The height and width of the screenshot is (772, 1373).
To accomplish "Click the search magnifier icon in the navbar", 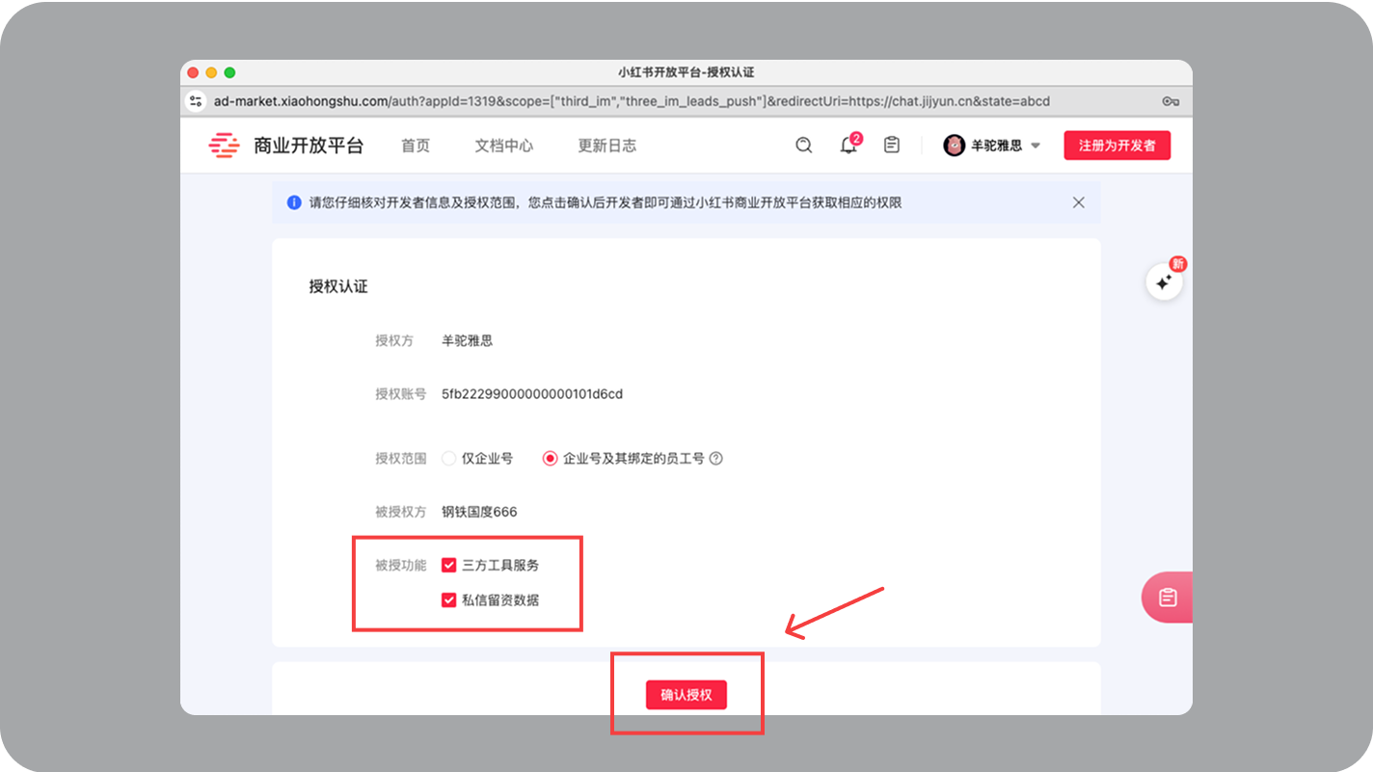I will [x=803, y=145].
